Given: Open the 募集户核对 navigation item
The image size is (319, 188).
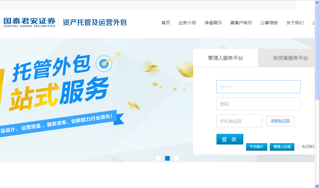Looking at the screenshot, I should [241, 23].
